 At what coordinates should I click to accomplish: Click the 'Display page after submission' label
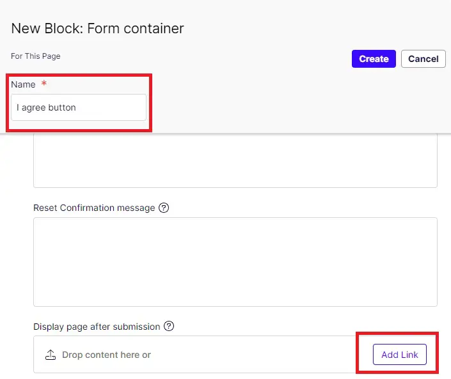tap(97, 327)
